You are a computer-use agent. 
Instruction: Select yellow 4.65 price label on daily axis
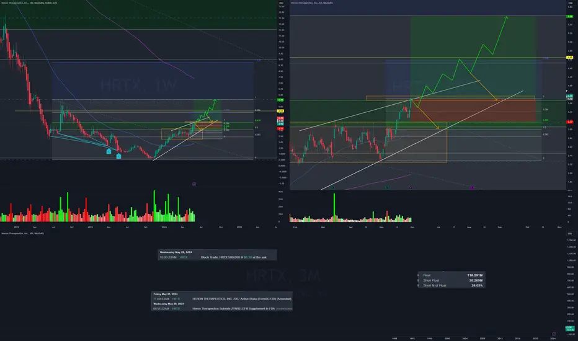570,57
